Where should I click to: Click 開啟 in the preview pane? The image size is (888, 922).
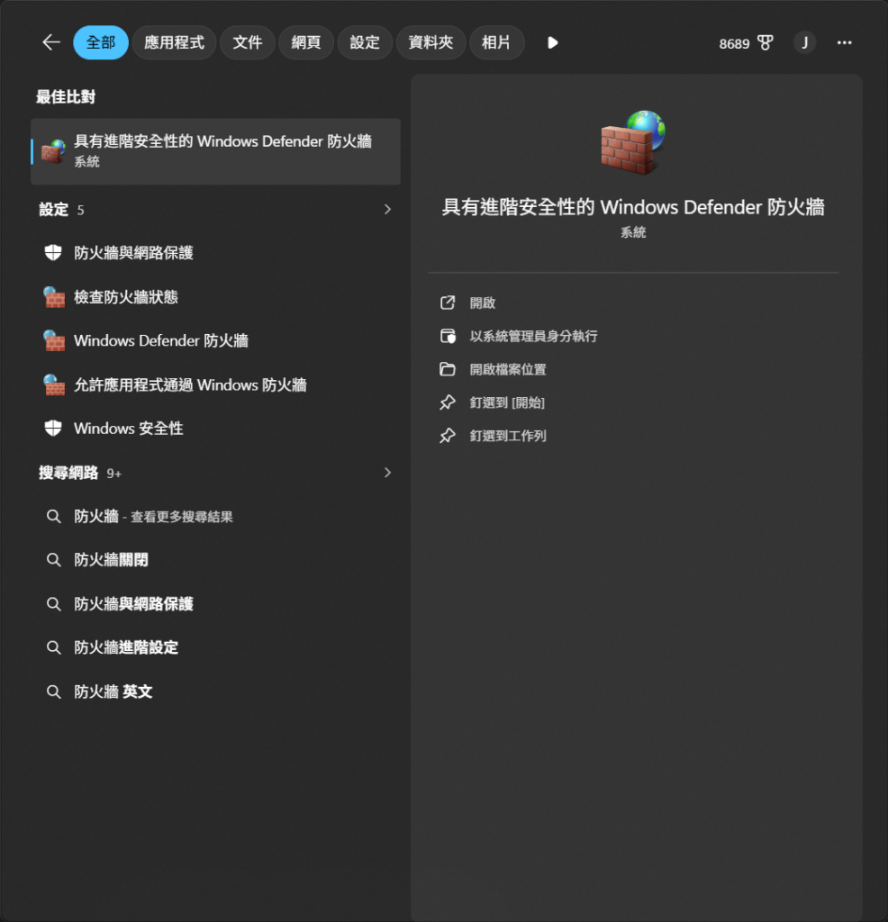tap(482, 303)
